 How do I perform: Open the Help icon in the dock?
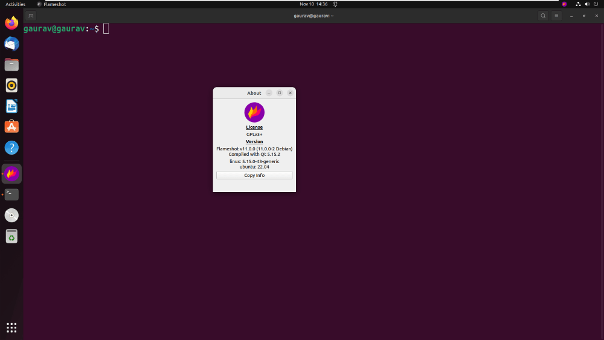click(x=11, y=147)
